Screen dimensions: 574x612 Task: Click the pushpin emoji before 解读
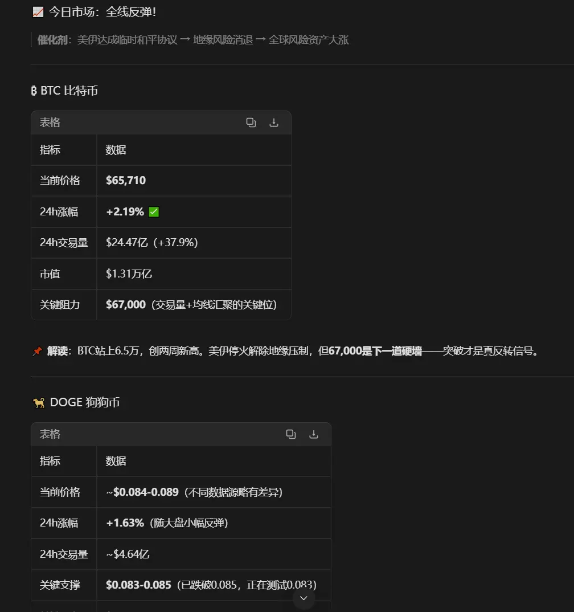pyautogui.click(x=37, y=351)
